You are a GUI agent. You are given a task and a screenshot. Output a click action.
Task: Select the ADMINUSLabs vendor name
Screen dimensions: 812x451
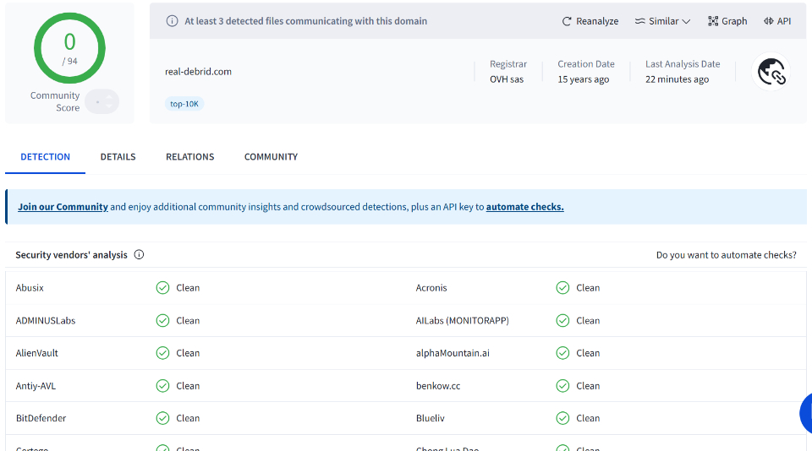click(46, 321)
